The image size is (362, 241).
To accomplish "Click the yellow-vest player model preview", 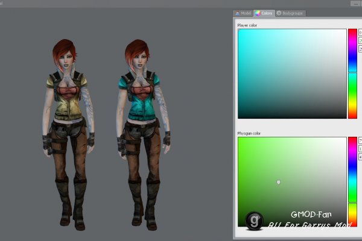I will pos(68,135).
